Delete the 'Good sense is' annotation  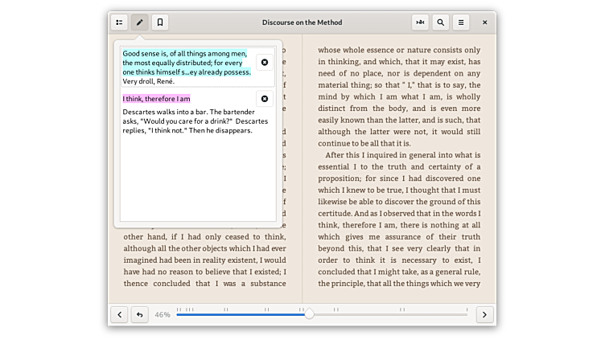[x=264, y=63]
